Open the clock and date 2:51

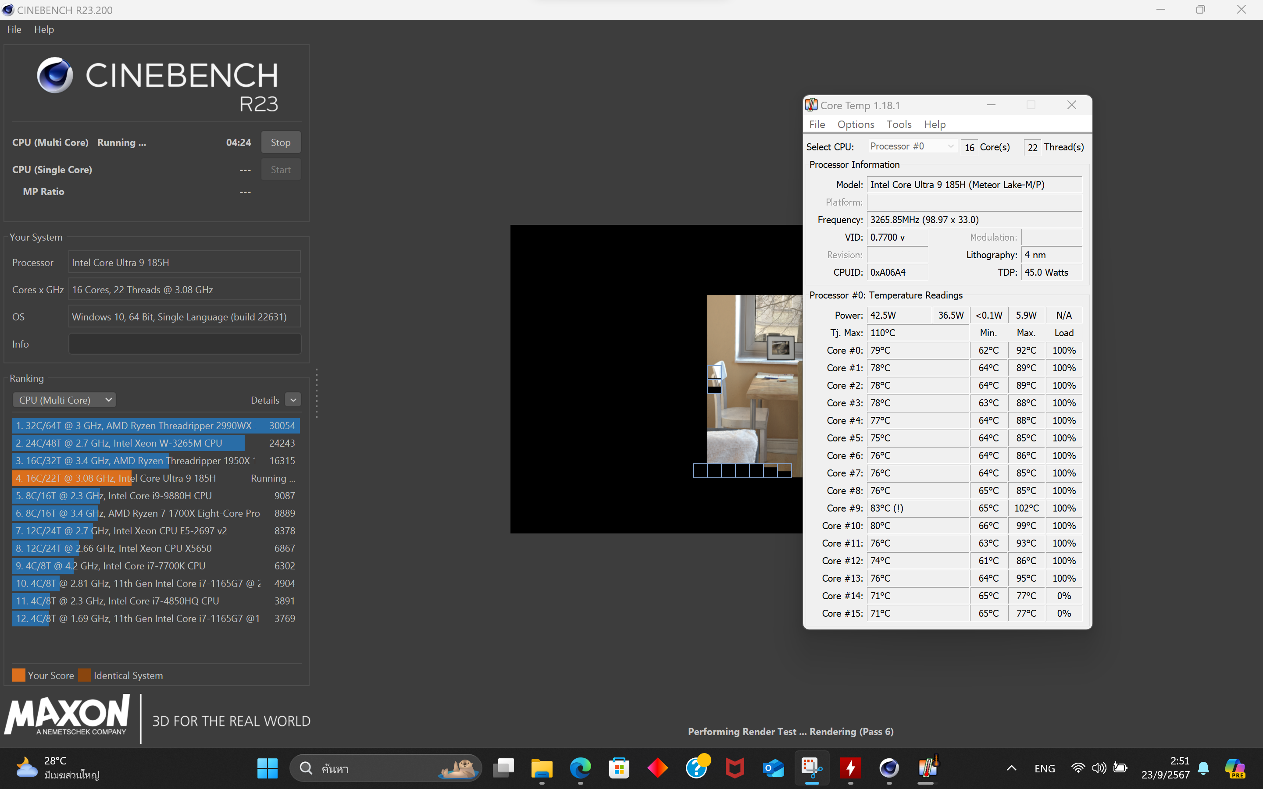[x=1165, y=768]
